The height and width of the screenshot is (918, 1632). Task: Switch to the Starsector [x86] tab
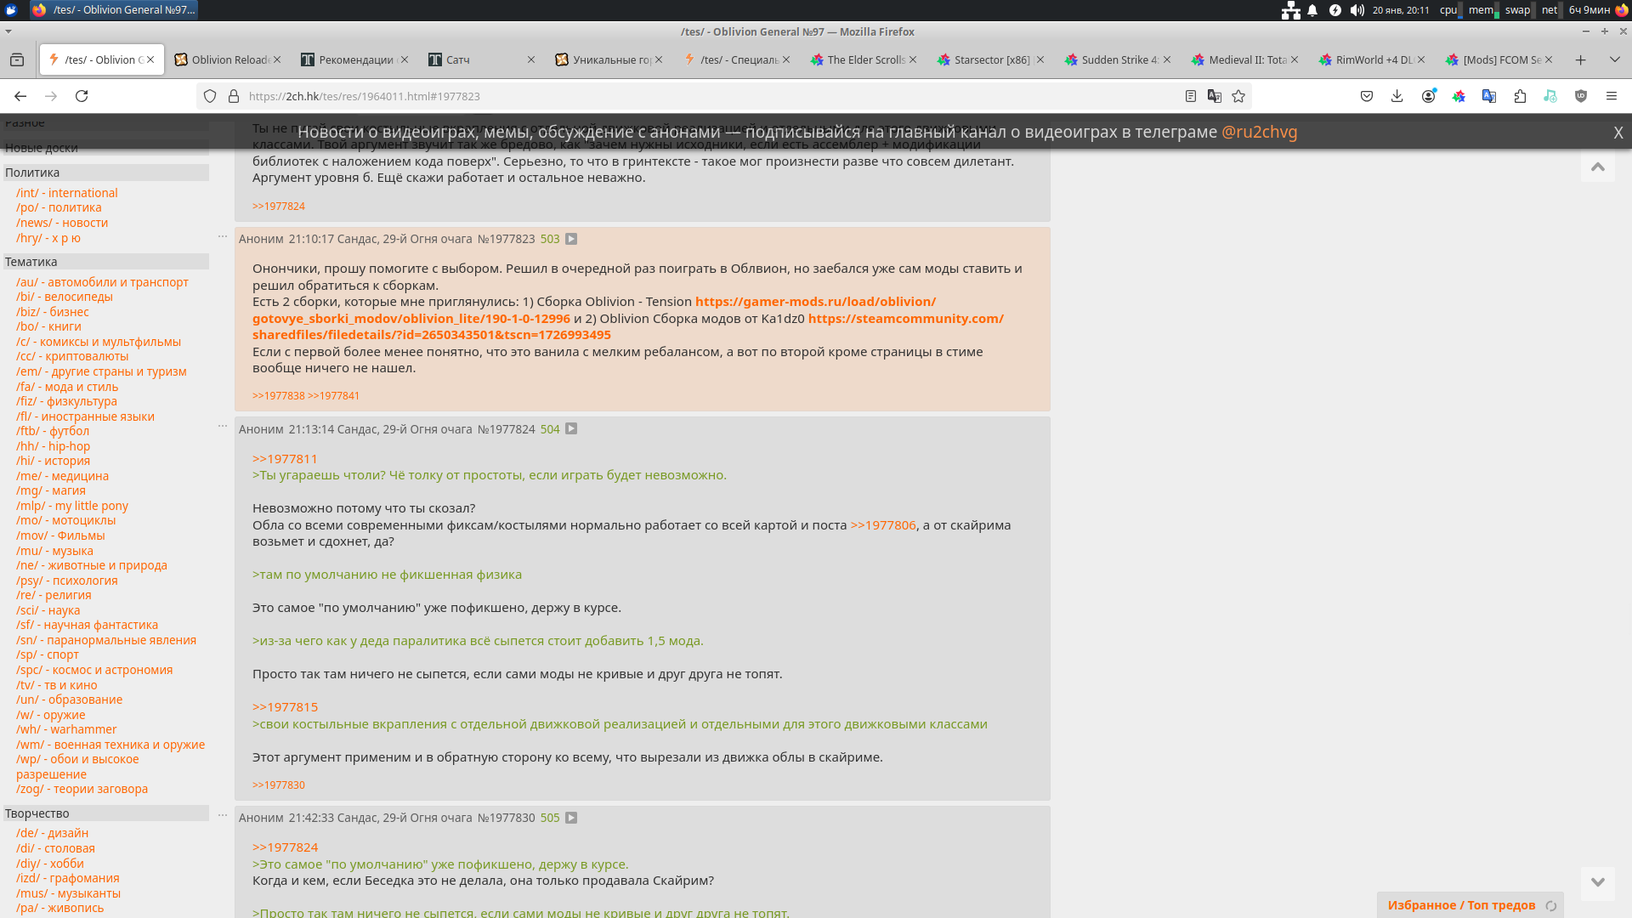tap(990, 59)
